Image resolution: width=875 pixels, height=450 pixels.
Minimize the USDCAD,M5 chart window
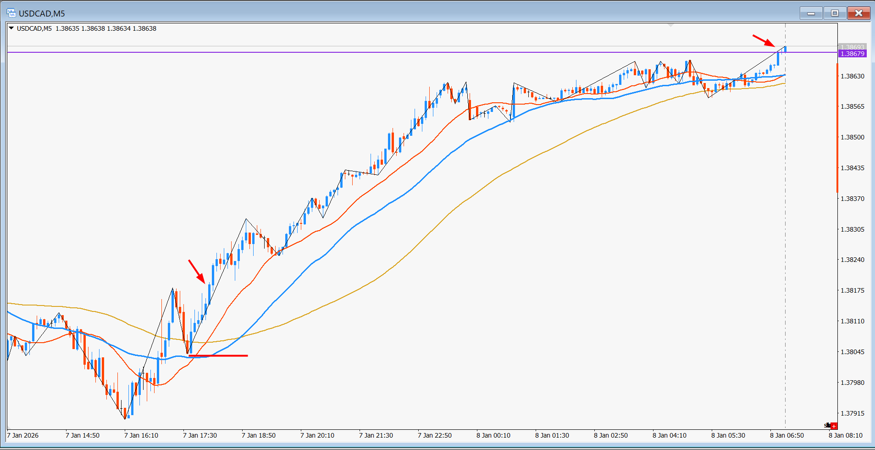point(811,13)
